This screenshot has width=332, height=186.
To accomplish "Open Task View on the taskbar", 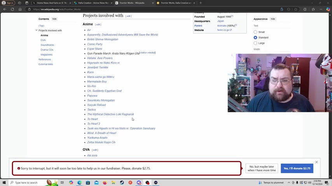I will [62, 183].
